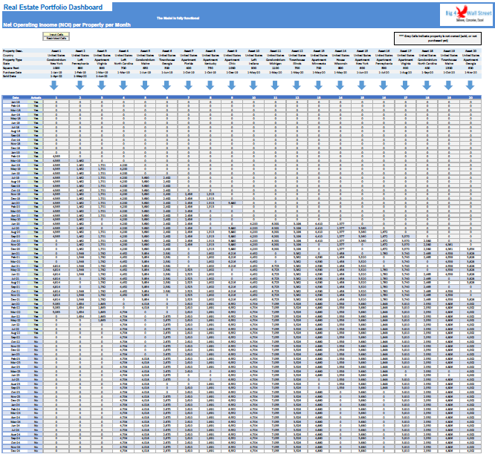Click the blue down arrow under Asset 13
This screenshot has width=495, height=457.
(319, 85)
